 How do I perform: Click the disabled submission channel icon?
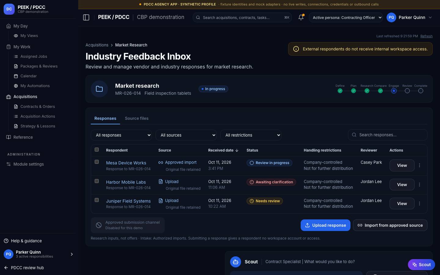click(x=99, y=225)
